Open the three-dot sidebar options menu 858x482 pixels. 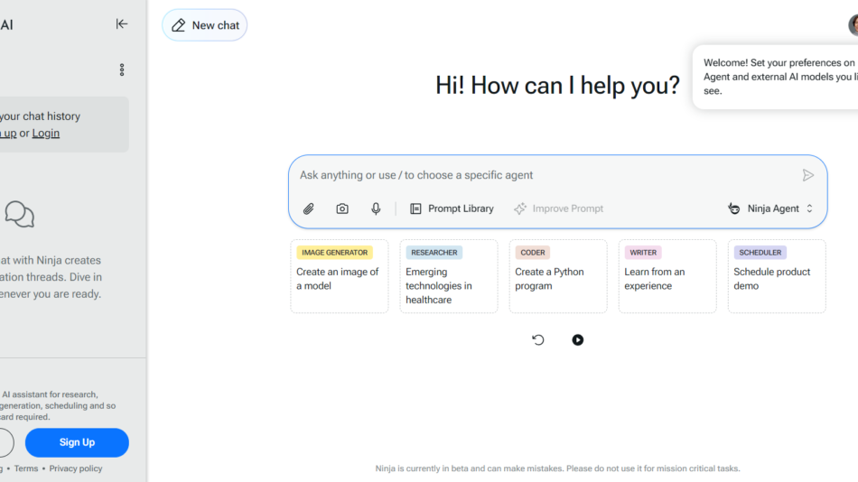(122, 70)
